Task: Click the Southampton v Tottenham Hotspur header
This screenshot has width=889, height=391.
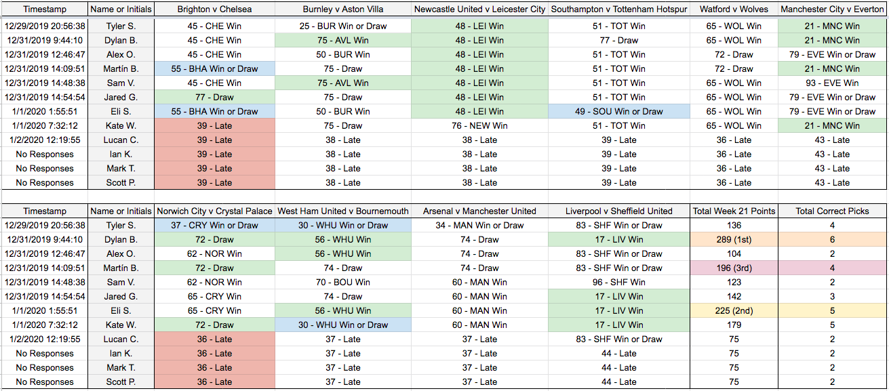Action: (x=618, y=9)
